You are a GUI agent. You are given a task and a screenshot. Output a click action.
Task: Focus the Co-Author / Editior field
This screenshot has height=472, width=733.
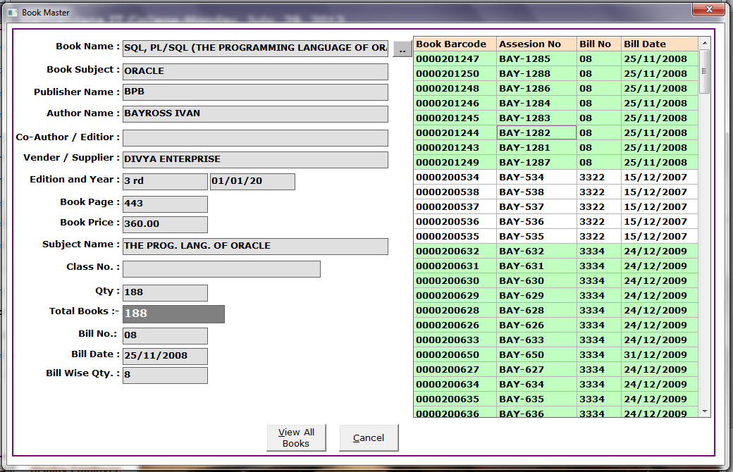[255, 138]
